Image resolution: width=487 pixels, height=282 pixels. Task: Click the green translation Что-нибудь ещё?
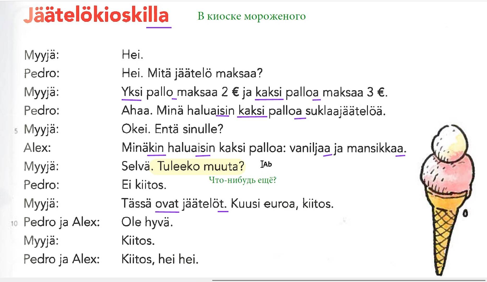click(x=243, y=180)
